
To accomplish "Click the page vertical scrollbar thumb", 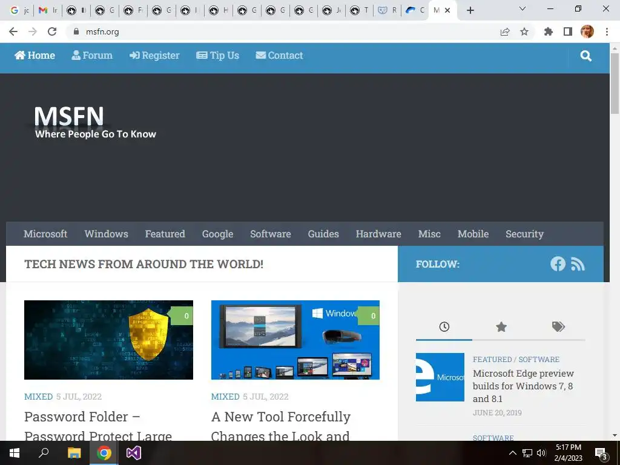I will [615, 83].
